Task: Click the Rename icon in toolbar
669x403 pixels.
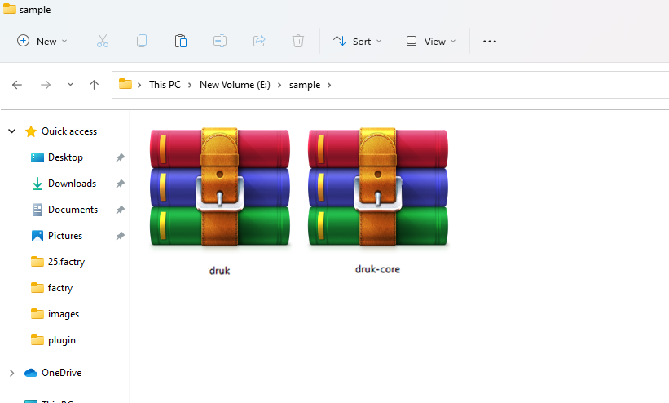Action: (220, 41)
